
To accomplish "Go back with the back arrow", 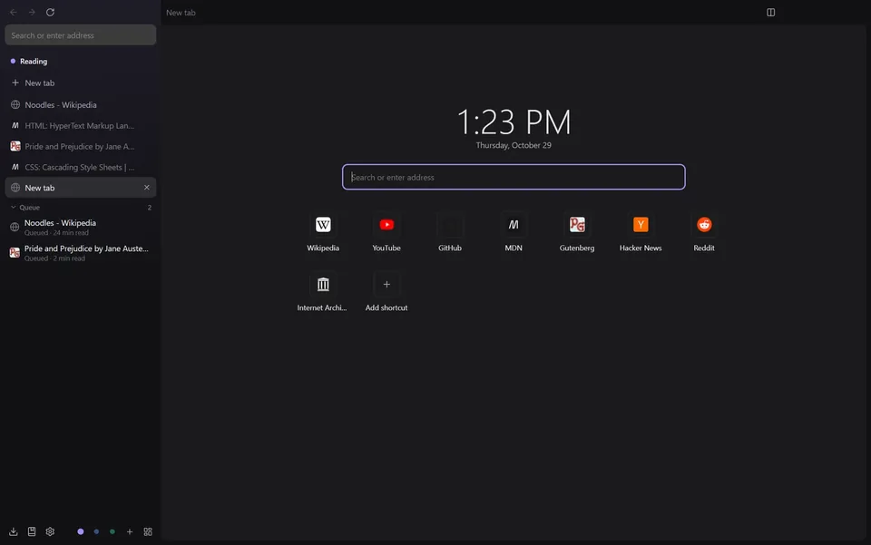I will point(14,12).
